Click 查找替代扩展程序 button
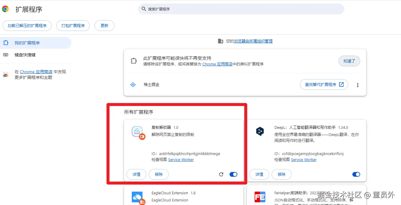Screen dimensions: 401x205 [324, 84]
